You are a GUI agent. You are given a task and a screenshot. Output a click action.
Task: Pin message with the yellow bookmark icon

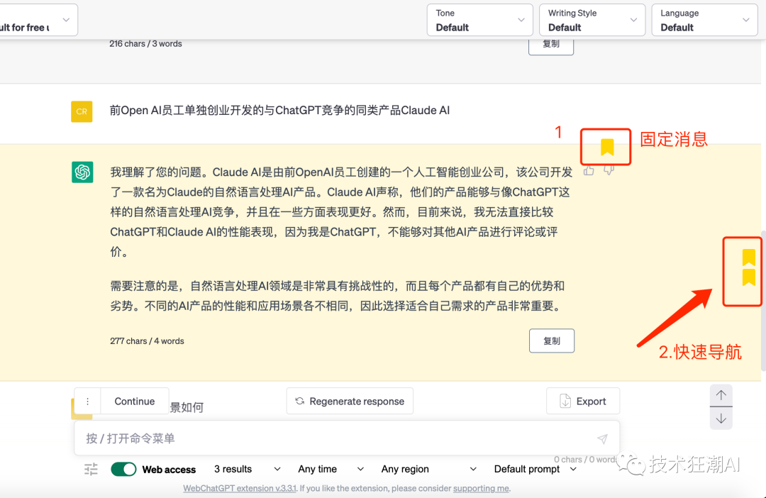(606, 147)
